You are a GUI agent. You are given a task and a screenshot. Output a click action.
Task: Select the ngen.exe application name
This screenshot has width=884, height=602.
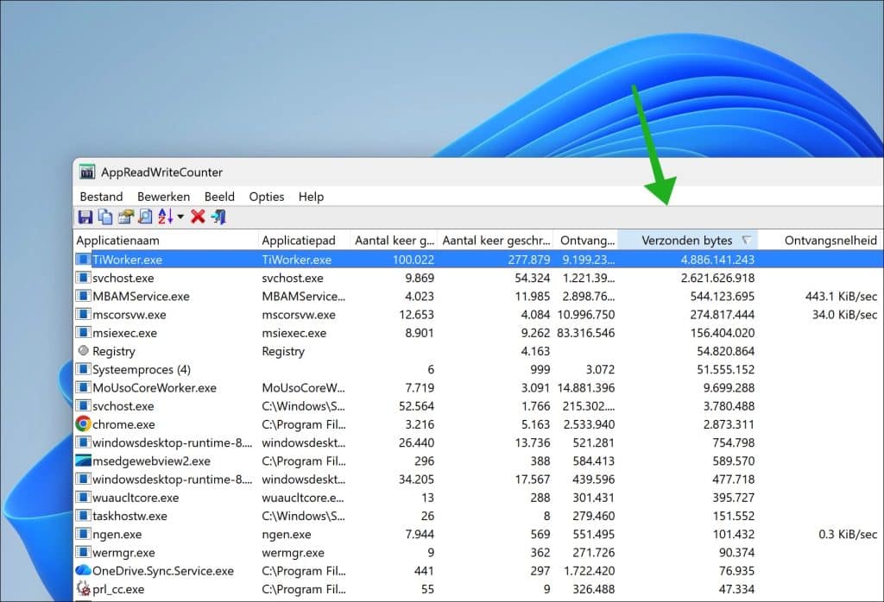pyautogui.click(x=117, y=535)
